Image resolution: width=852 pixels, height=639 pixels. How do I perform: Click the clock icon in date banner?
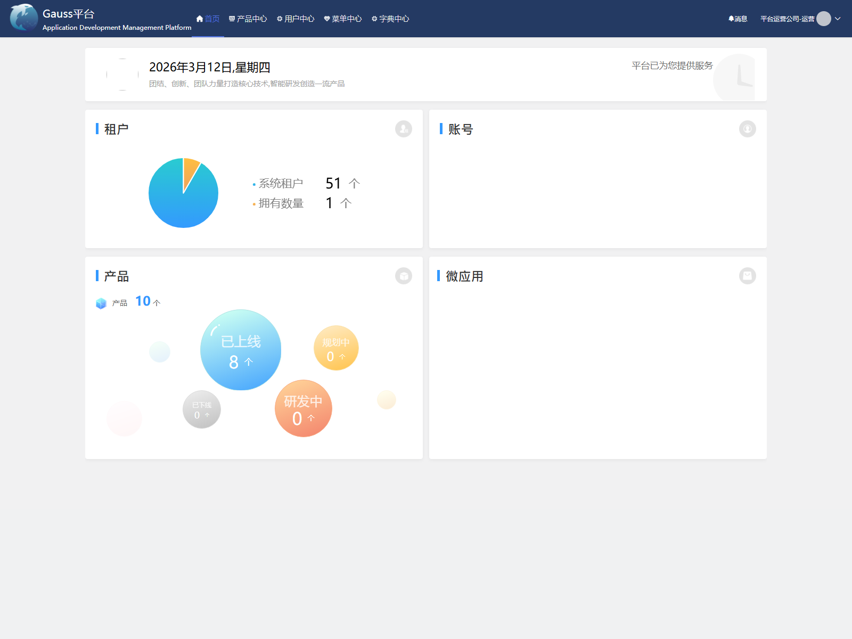tap(738, 77)
